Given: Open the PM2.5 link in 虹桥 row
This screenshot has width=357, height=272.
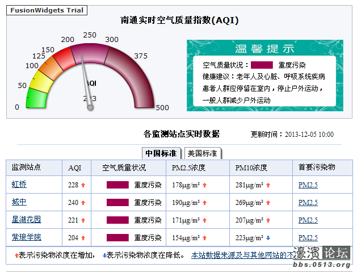Looking at the screenshot, I should (x=308, y=185).
